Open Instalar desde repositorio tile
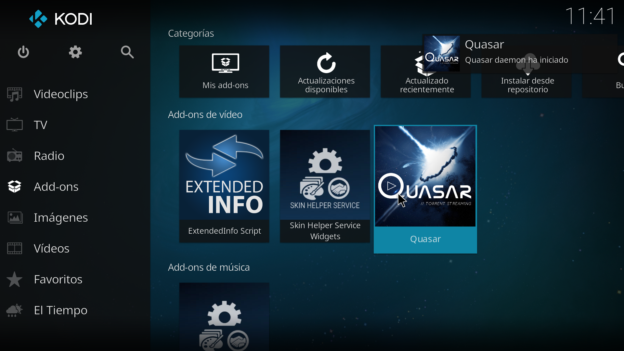624x351 pixels. (x=526, y=71)
